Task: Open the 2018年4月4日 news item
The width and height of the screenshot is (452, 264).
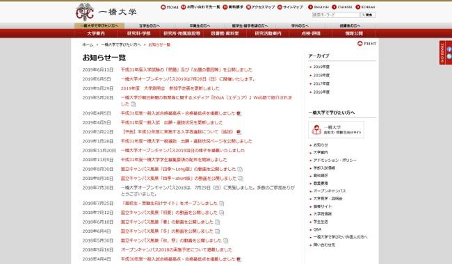Action: coord(178,259)
